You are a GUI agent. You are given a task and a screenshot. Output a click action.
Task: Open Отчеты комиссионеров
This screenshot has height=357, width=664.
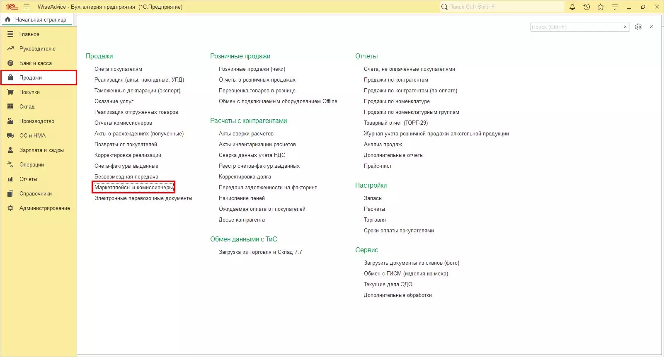(x=123, y=123)
